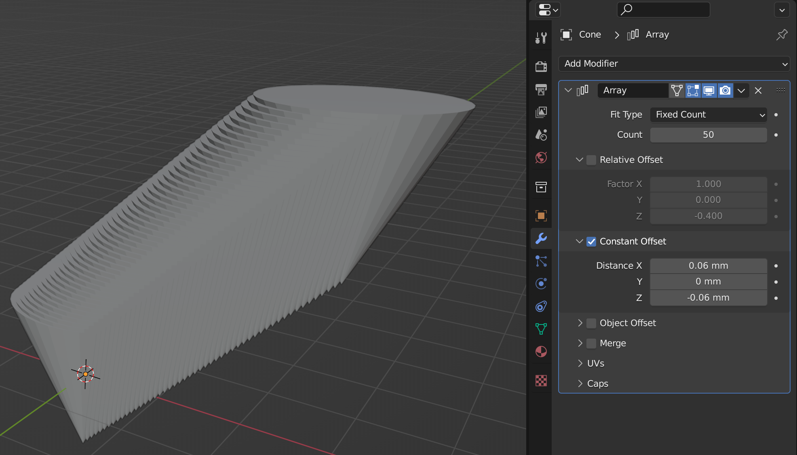The width and height of the screenshot is (797, 455).
Task: Click the Count value field
Action: (x=708, y=135)
